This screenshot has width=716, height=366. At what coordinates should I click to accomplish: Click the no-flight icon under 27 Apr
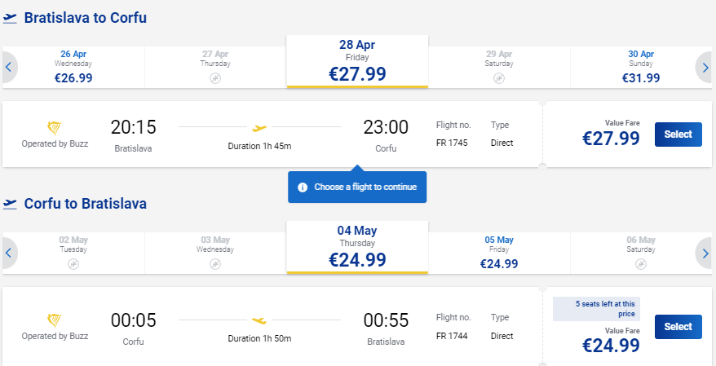coord(215,78)
